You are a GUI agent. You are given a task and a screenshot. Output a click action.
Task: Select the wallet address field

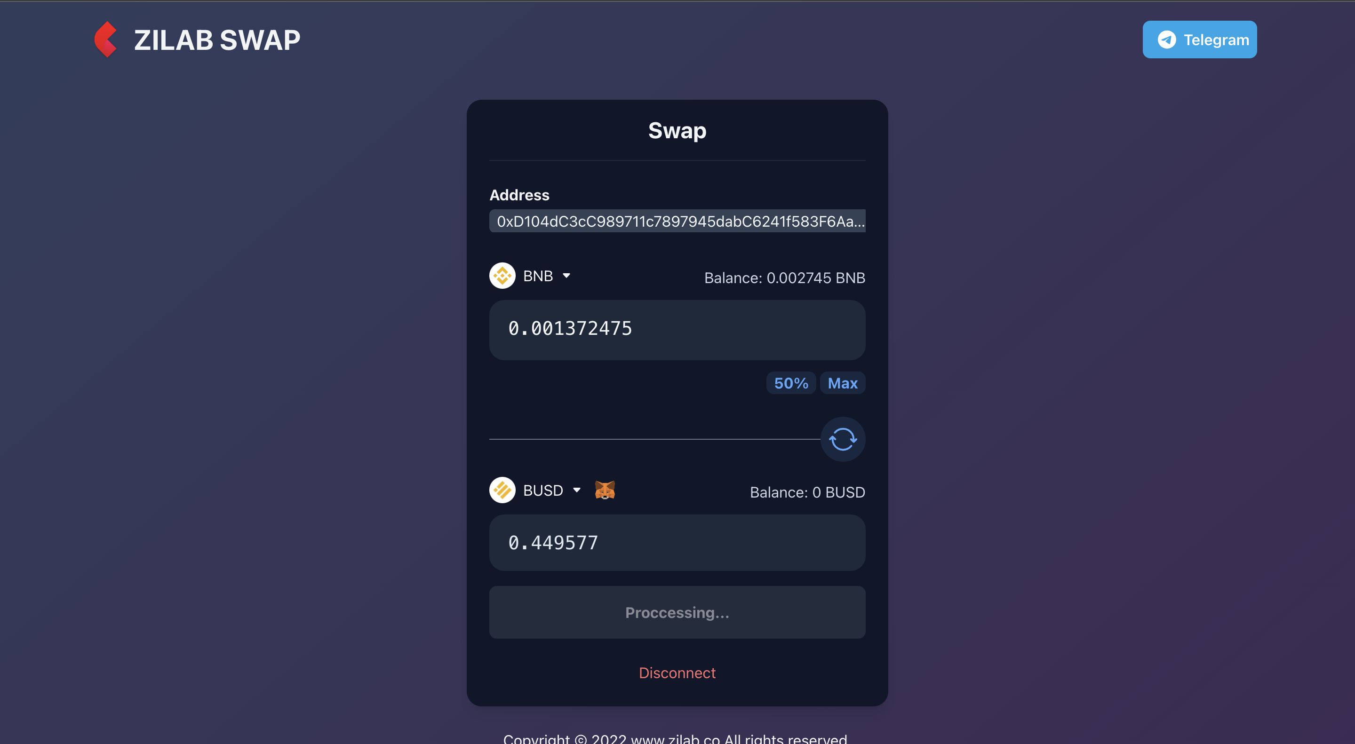677,221
